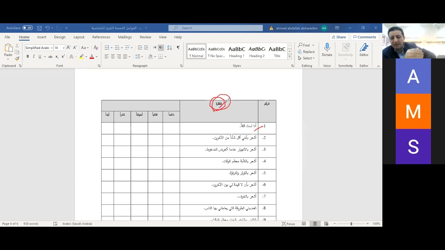Switch to Read Mode view icon

click(304, 224)
